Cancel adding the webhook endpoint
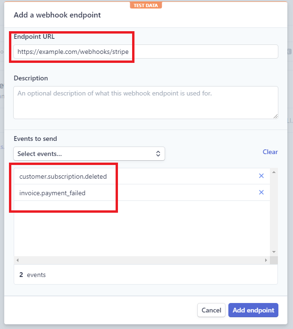Viewport: 293px width, 329px height. tap(211, 310)
